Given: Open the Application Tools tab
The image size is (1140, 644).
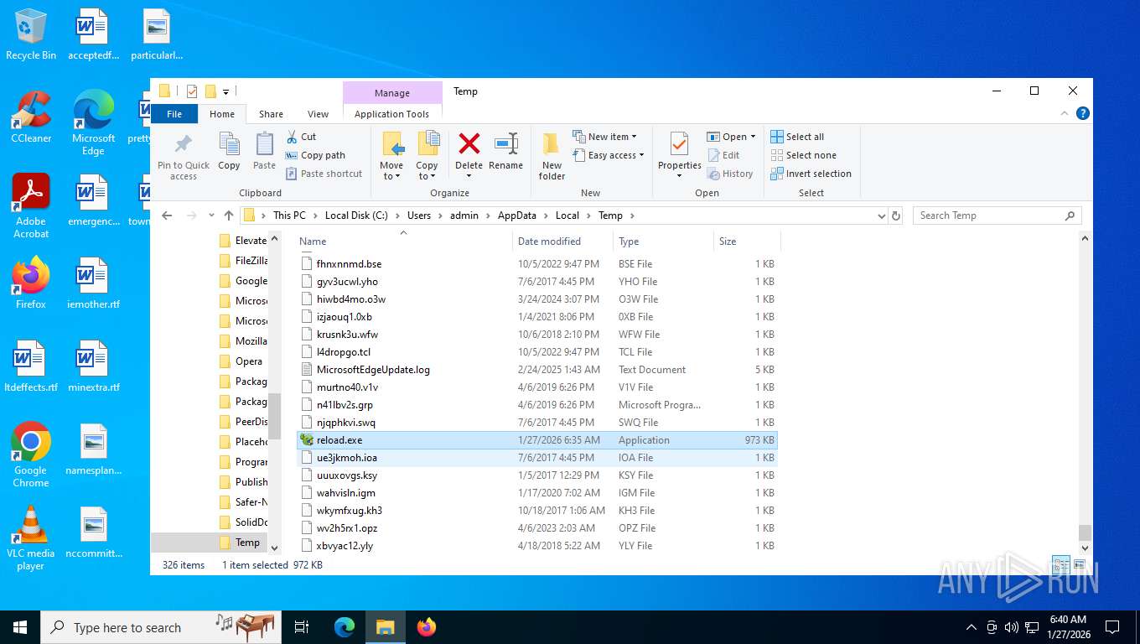Looking at the screenshot, I should pyautogui.click(x=391, y=114).
